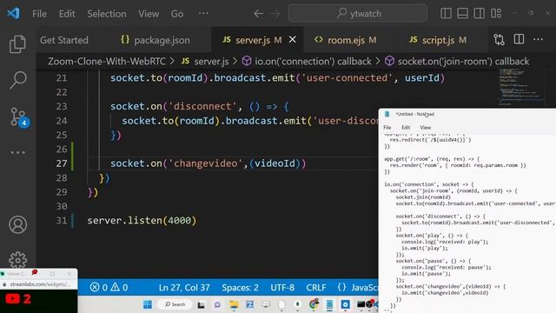Open the Selection menu
The width and height of the screenshot is (556, 313).
click(x=107, y=14)
